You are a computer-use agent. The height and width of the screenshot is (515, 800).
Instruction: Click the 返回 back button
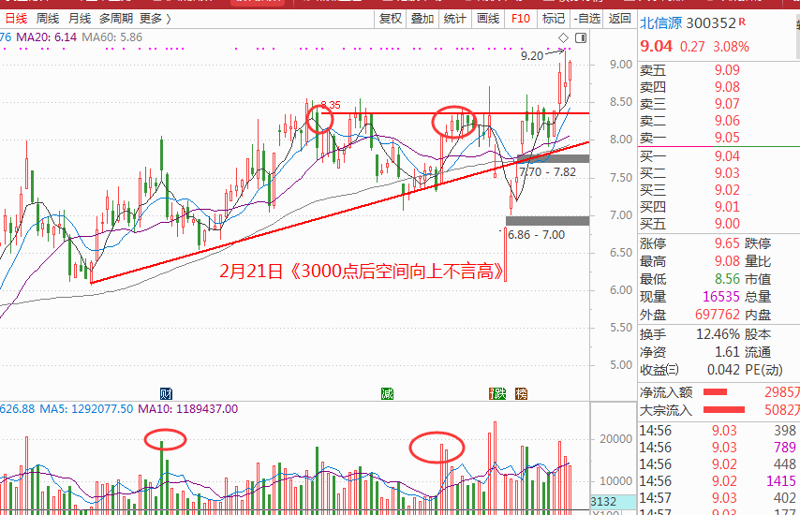(x=620, y=19)
